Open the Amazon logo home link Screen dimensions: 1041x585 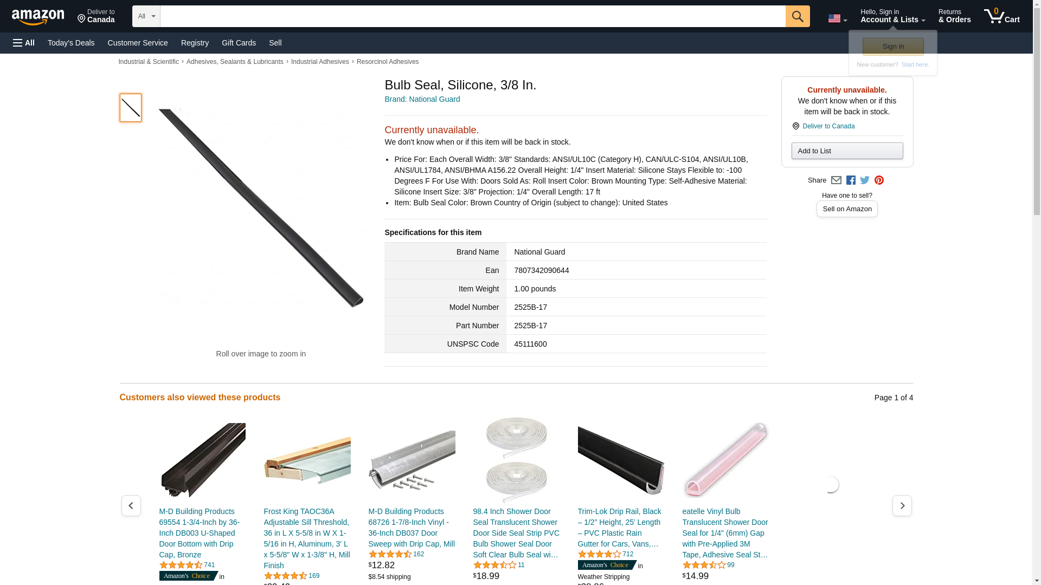tap(38, 17)
